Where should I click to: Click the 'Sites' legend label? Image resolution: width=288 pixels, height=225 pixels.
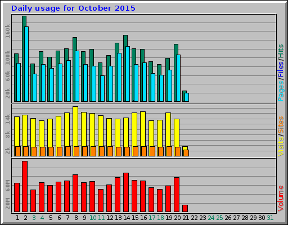(281, 125)
